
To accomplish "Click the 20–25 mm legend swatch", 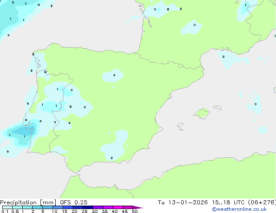I will click(77, 207).
